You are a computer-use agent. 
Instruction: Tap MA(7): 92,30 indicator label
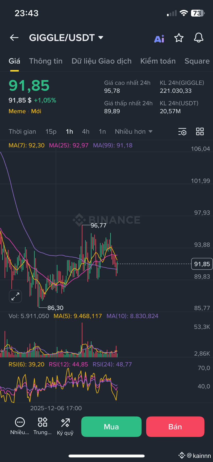point(26,145)
